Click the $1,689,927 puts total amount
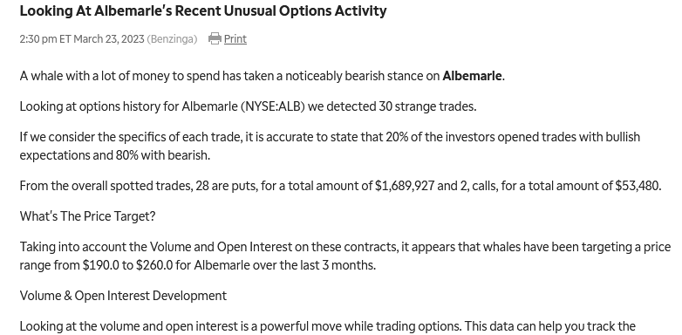This screenshot has width=682, height=335. (405, 186)
